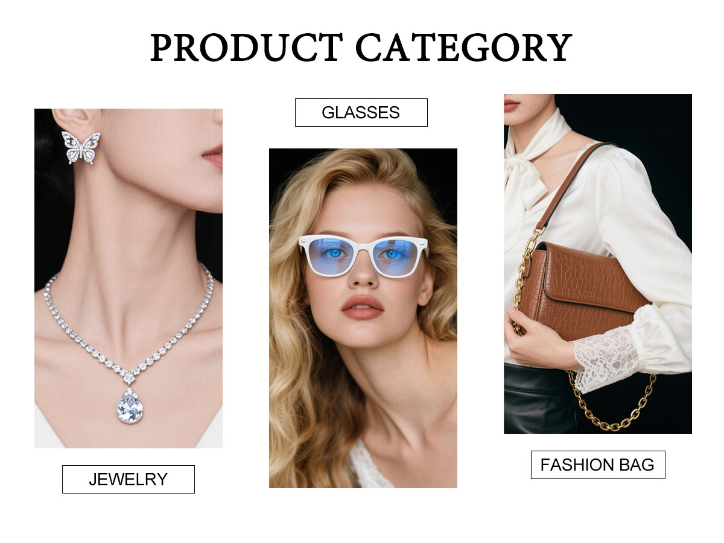
Task: Click the word CATEGORY in the title
Action: (x=463, y=48)
